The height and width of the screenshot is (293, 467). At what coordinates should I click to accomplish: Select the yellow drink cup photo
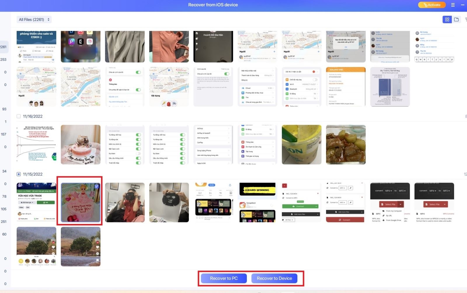tap(302, 145)
